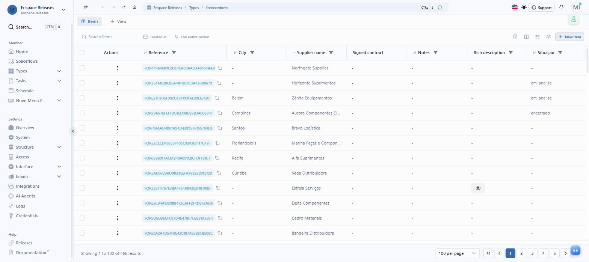Open the Enspace Releases workspace switcher
The image size is (589, 262).
36,10
